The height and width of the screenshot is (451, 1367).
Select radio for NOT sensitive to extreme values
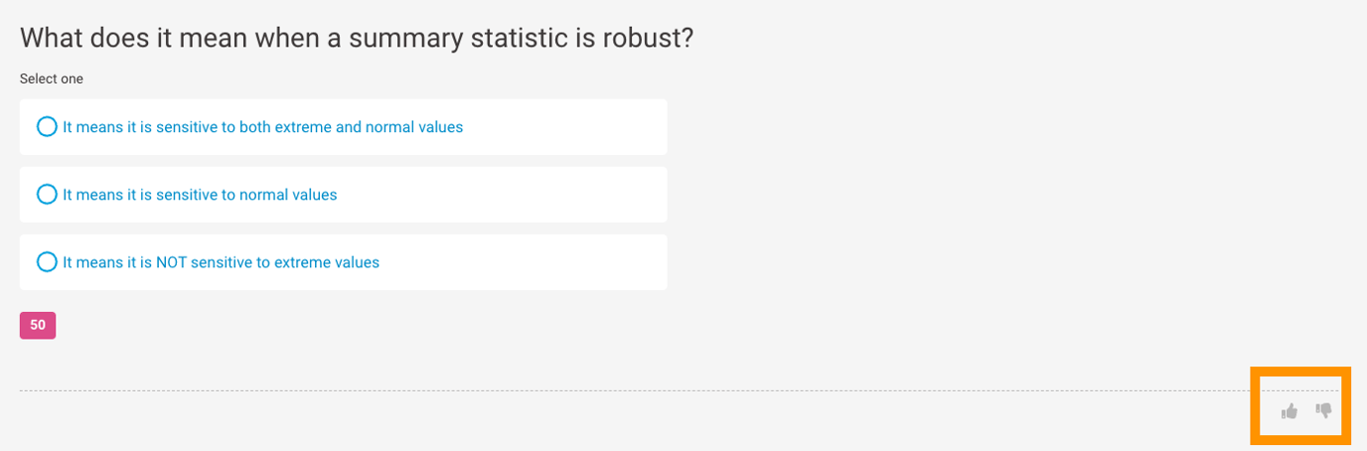[x=47, y=262]
